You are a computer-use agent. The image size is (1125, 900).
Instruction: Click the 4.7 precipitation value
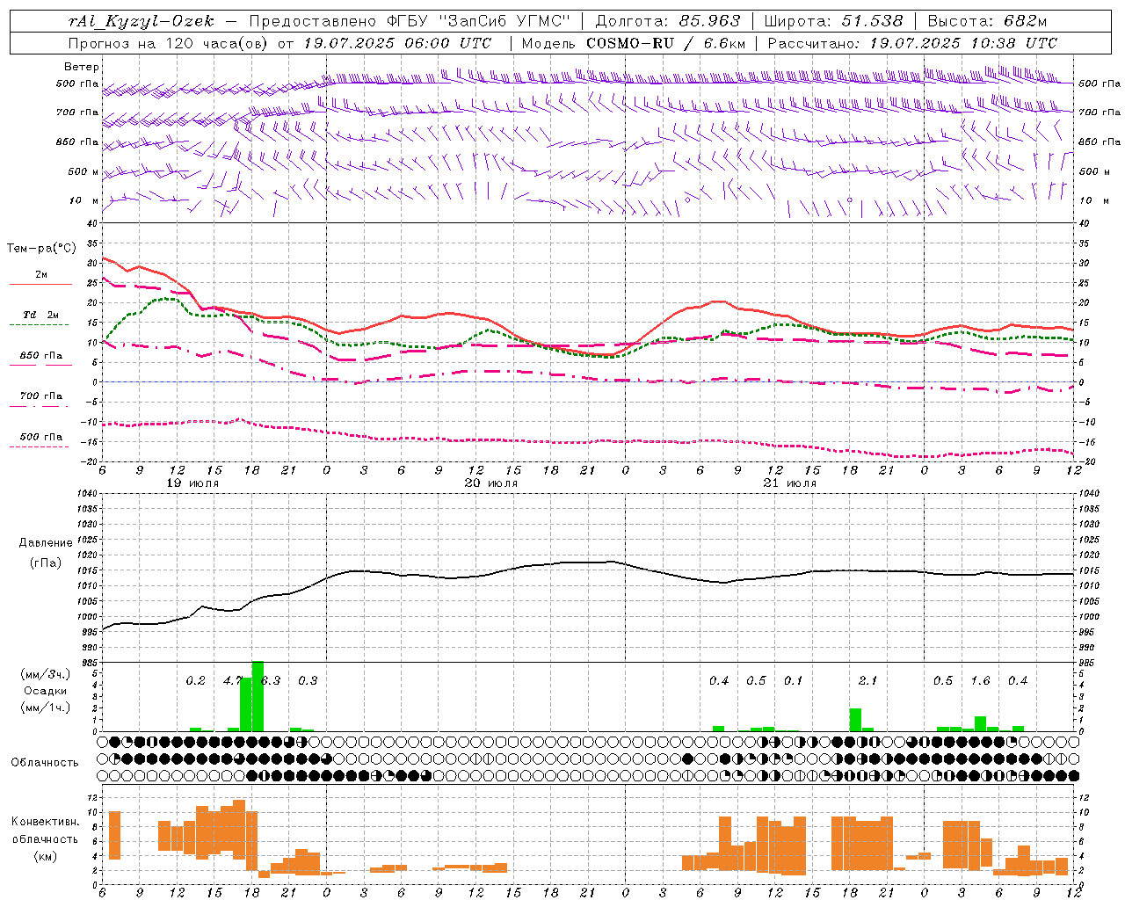tap(232, 681)
